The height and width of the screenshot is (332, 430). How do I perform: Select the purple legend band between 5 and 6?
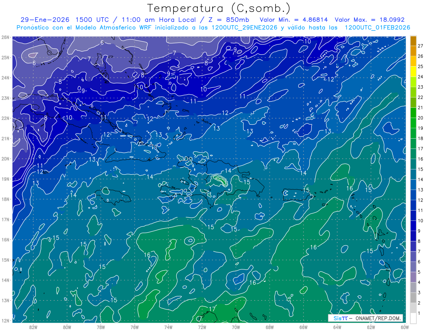(413, 267)
